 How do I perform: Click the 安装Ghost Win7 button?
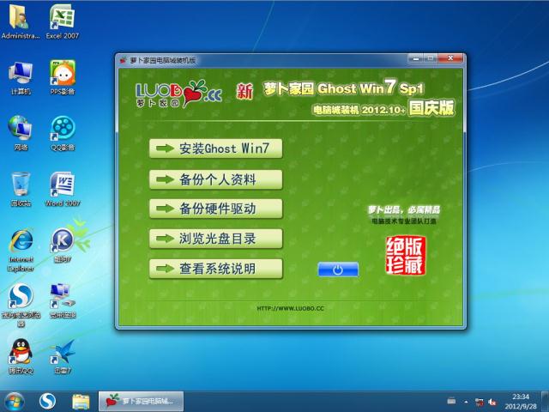point(215,148)
